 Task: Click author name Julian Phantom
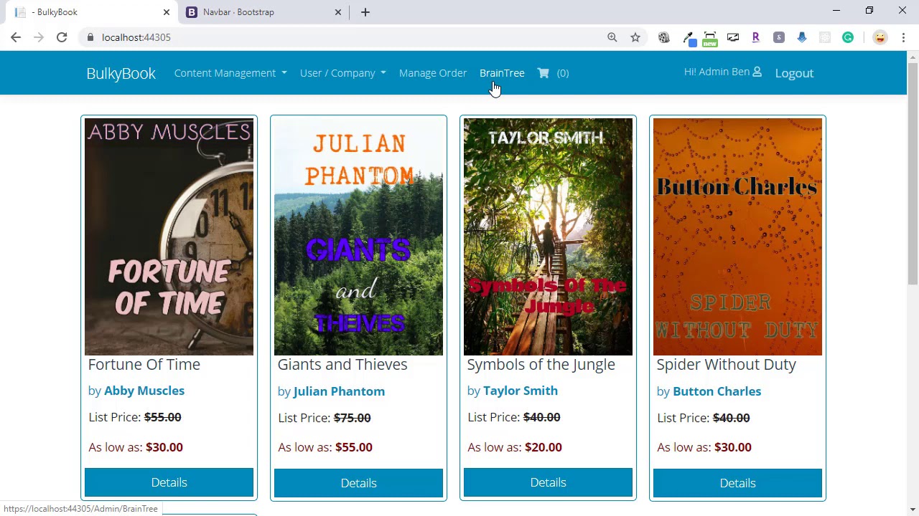tap(339, 391)
